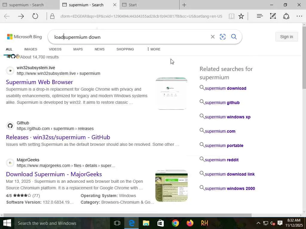Select the VIDEOS results tab

coord(55,49)
